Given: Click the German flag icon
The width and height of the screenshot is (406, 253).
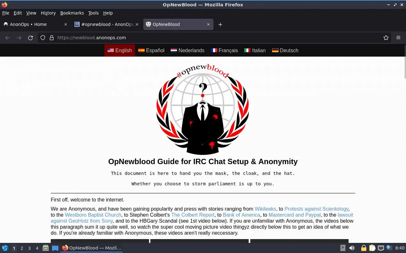Looking at the screenshot, I should point(275,50).
